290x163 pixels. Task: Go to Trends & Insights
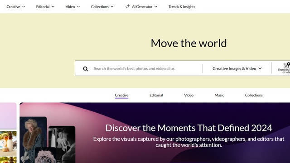click(182, 7)
